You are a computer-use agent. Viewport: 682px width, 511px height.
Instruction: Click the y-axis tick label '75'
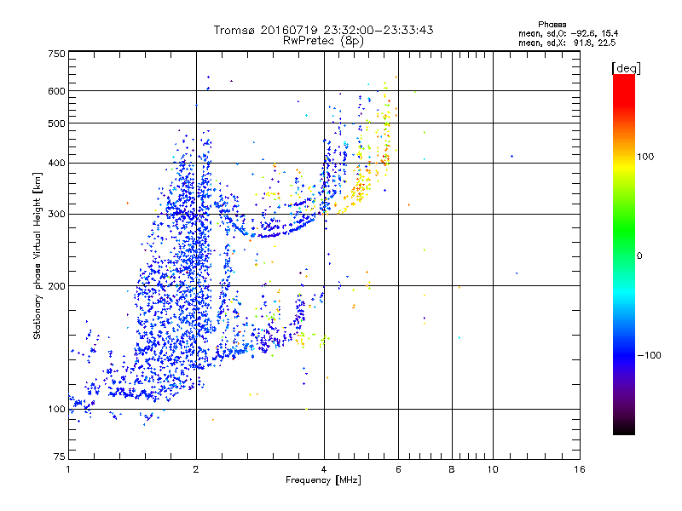coord(60,456)
